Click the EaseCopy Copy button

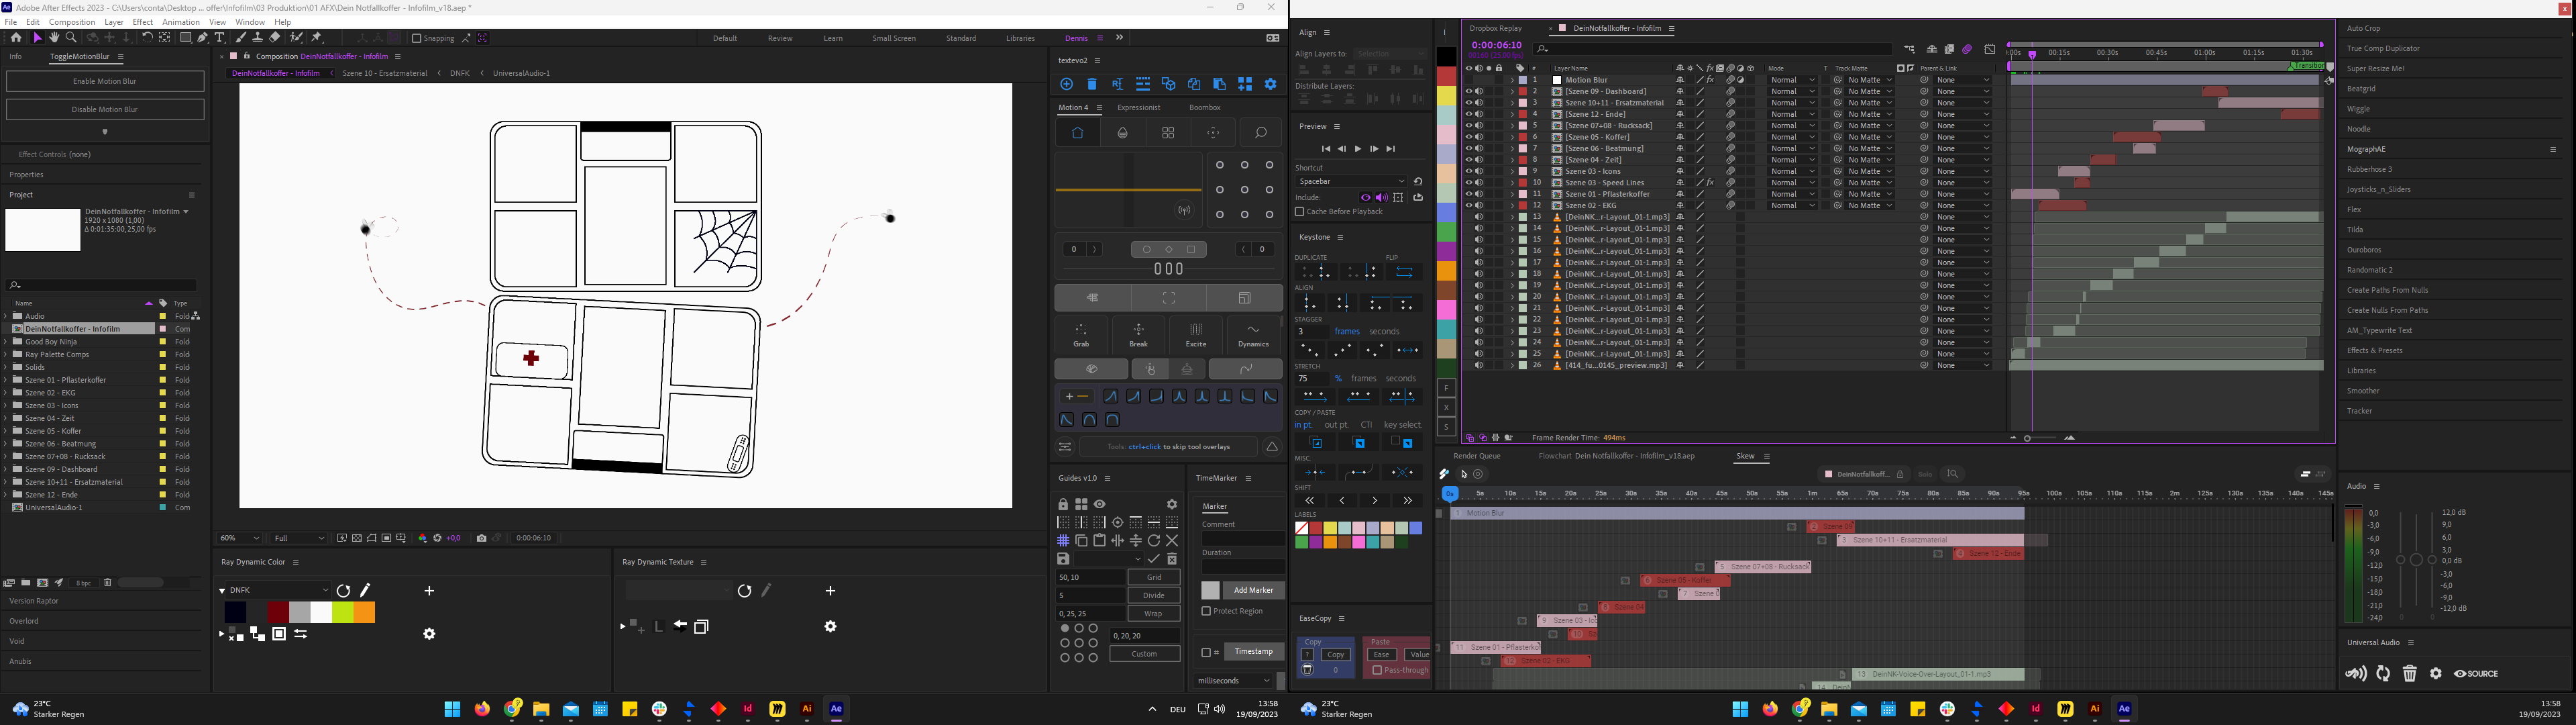(1336, 655)
